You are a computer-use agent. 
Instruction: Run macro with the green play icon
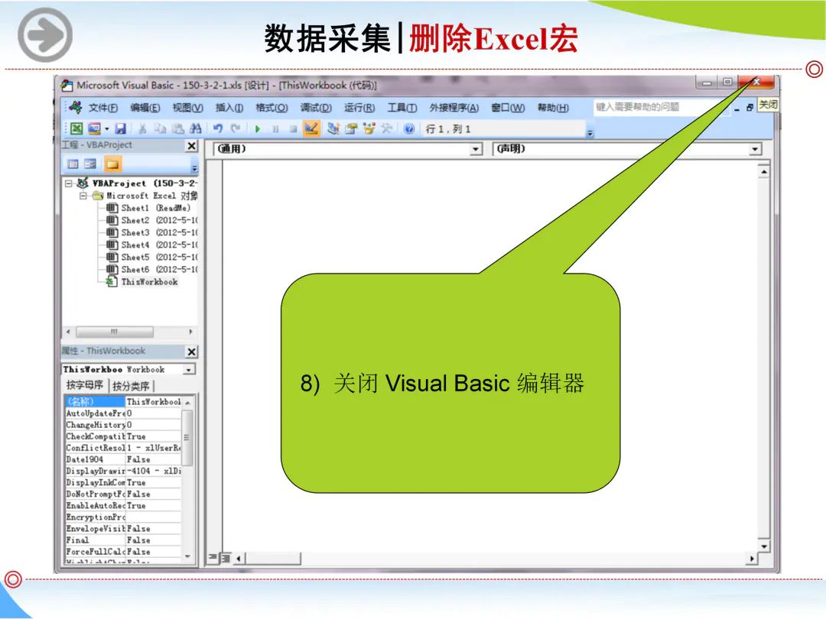point(258,129)
